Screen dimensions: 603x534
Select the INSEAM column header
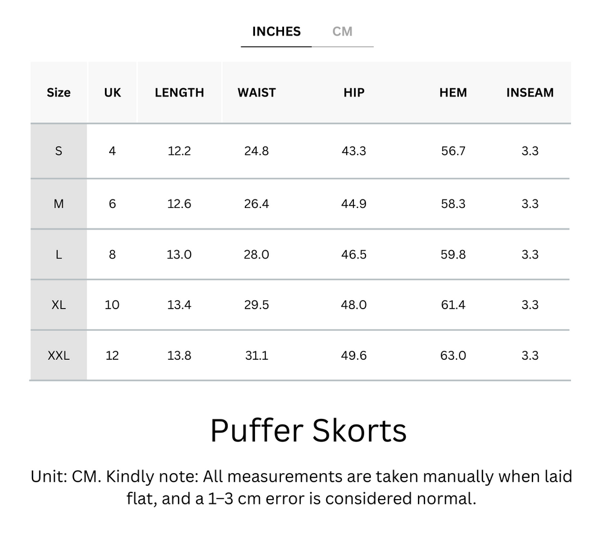[x=530, y=92]
